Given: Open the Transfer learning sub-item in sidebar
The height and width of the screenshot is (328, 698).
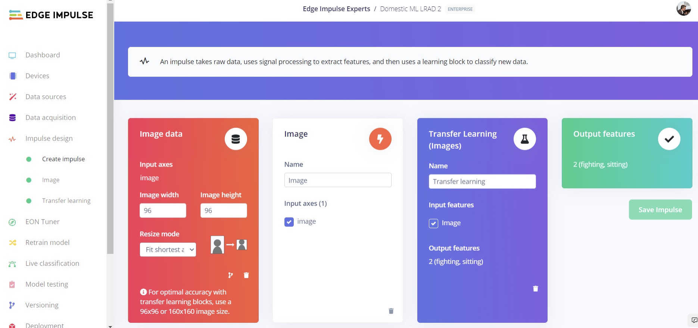Looking at the screenshot, I should tap(66, 201).
